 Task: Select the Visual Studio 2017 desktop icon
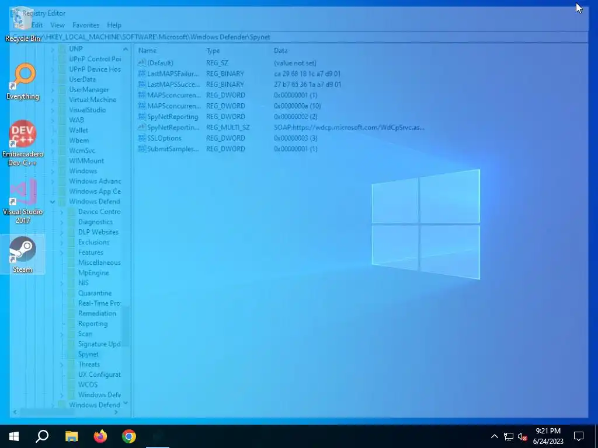[x=23, y=201]
